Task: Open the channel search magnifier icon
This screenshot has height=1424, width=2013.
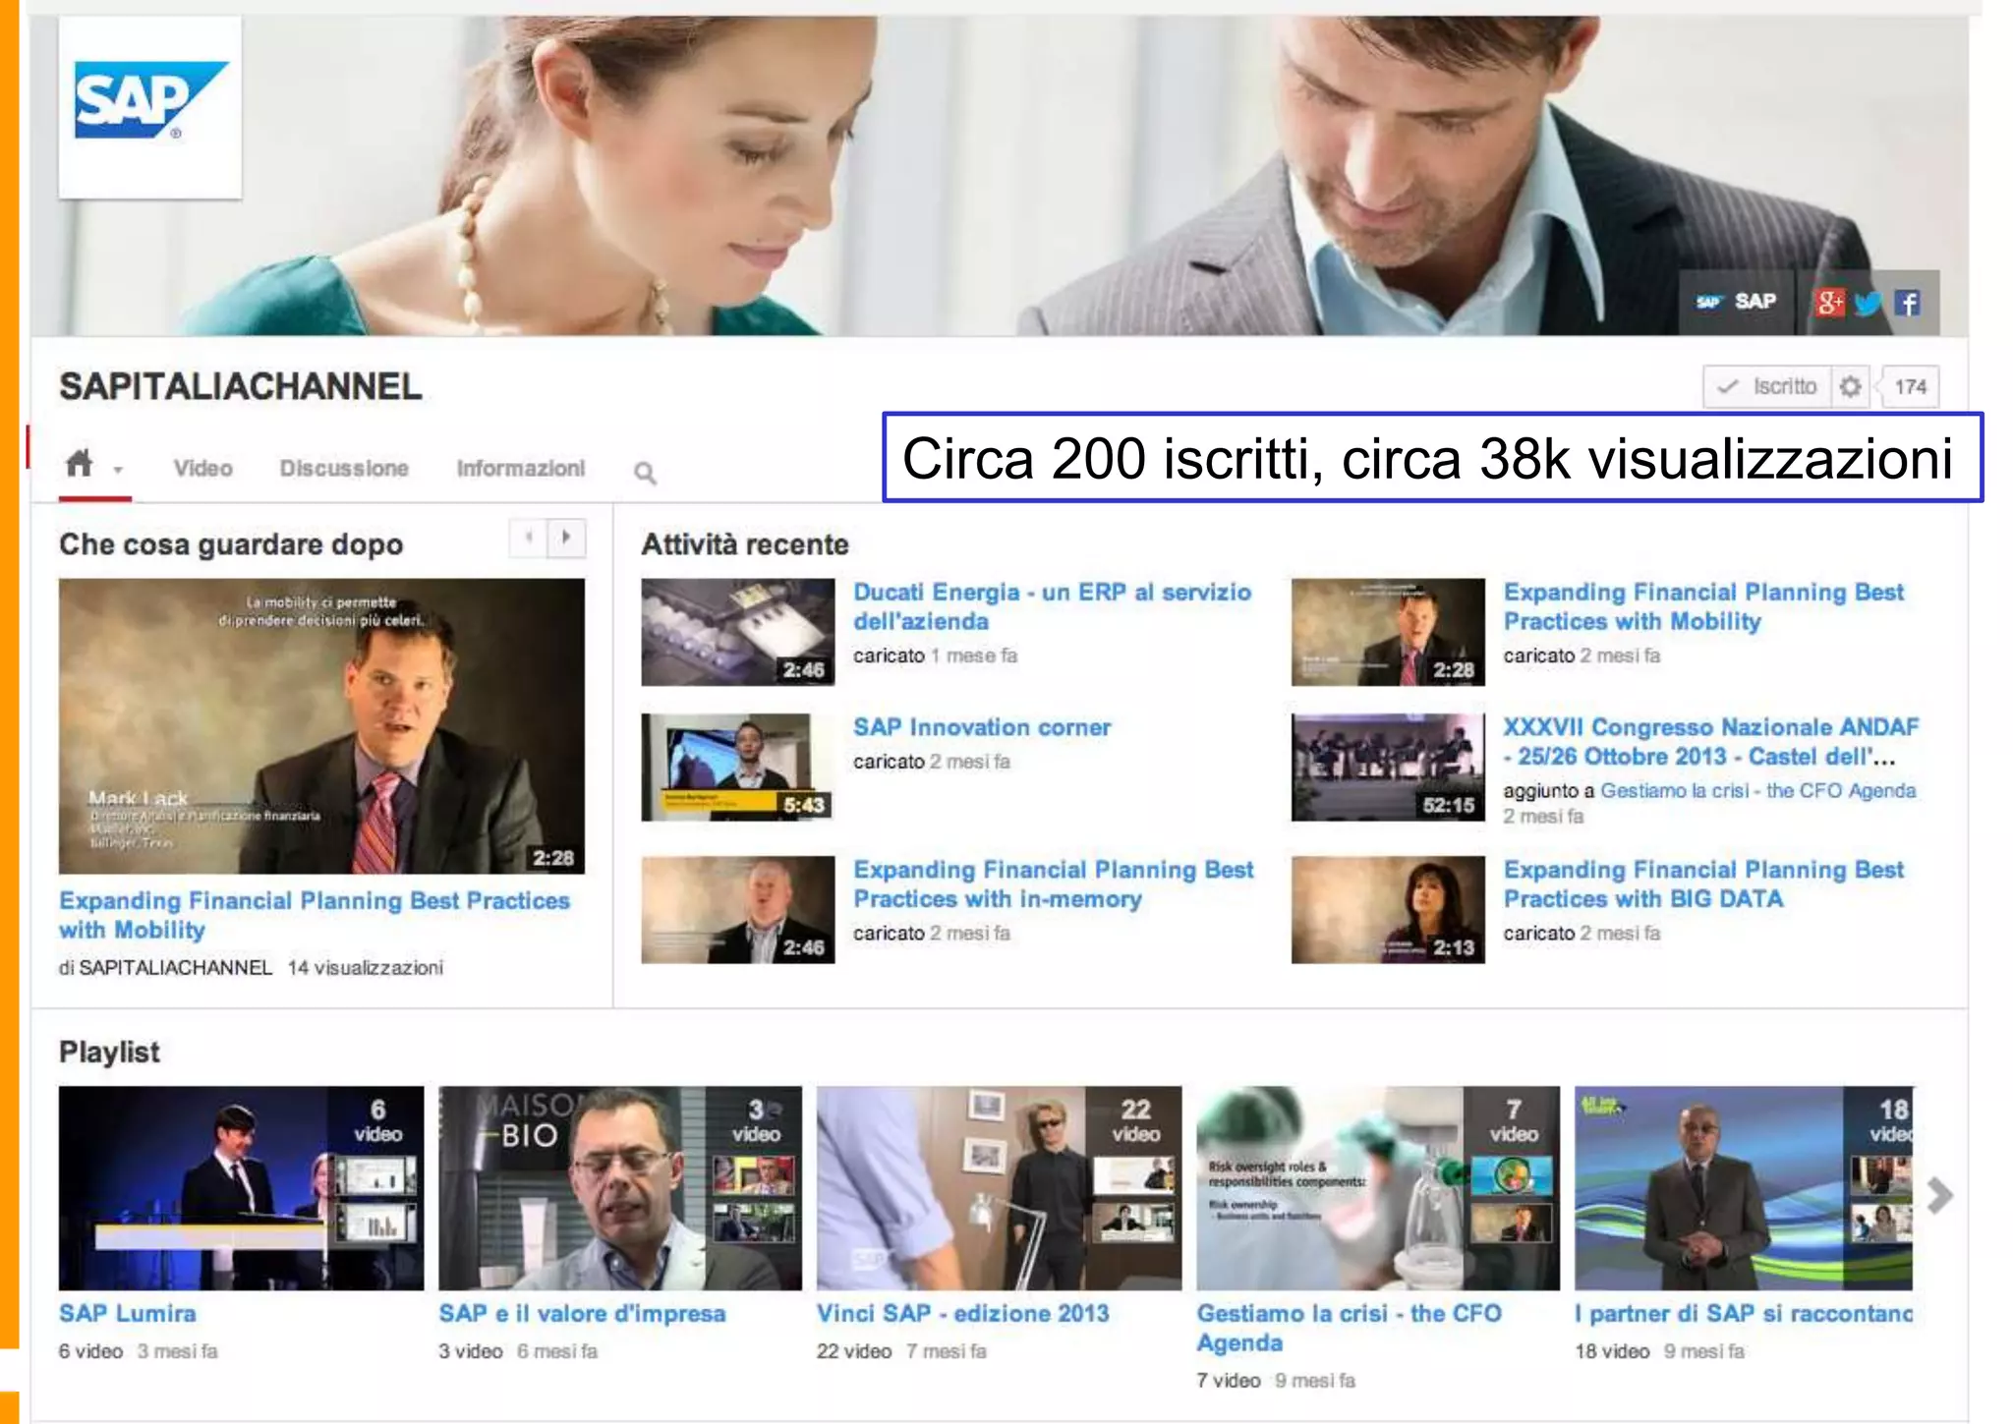Action: pos(645,473)
